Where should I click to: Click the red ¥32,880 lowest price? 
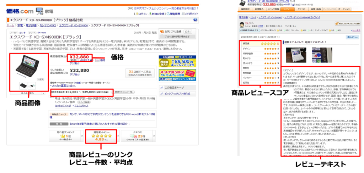(79, 57)
